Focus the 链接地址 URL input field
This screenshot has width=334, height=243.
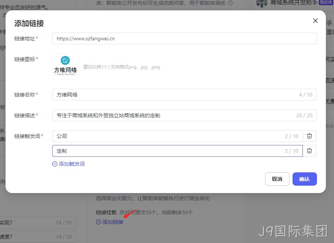tap(184, 38)
